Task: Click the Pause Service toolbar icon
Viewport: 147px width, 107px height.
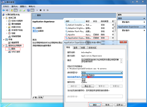Action: pos(44,10)
